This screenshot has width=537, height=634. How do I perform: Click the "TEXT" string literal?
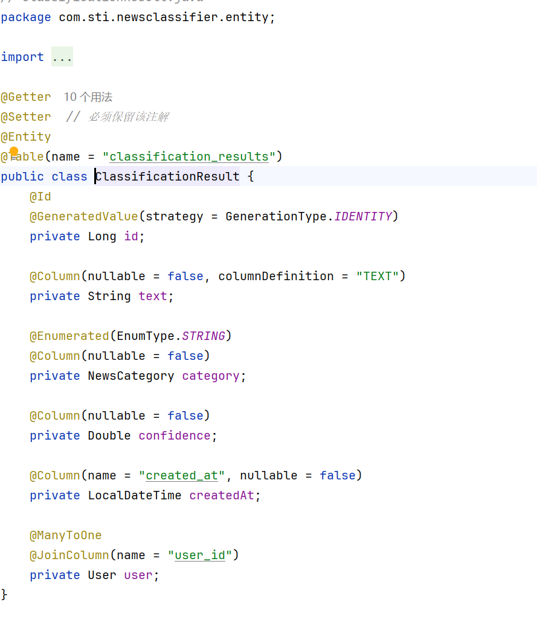378,276
